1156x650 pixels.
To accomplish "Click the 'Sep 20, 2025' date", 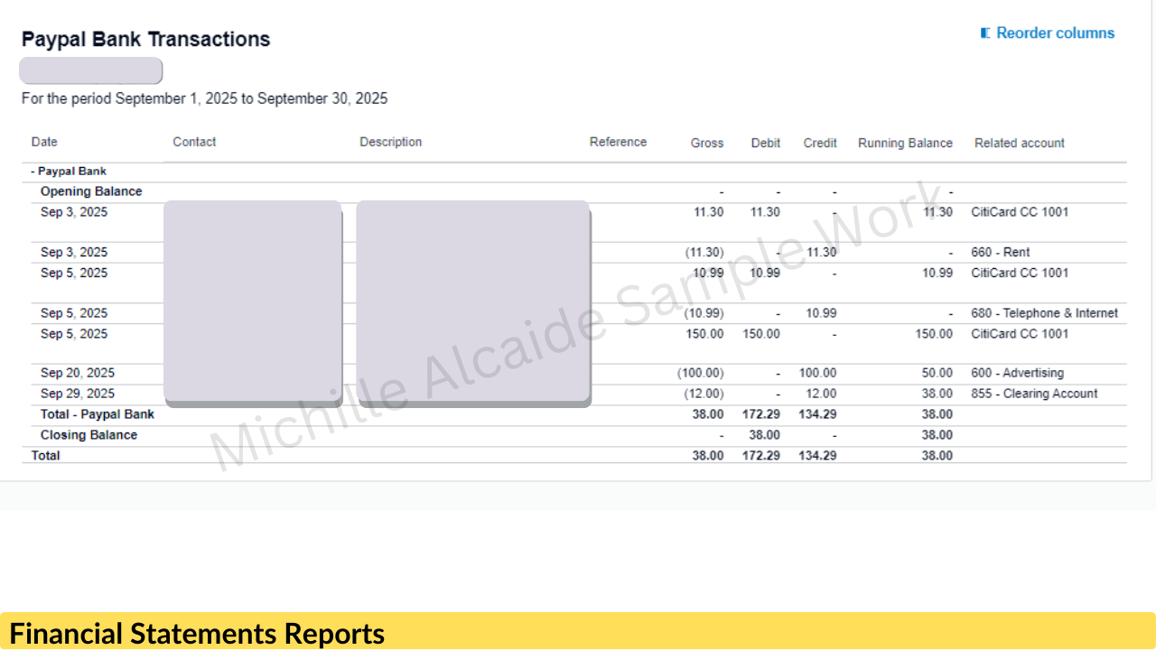I will 78,373.
